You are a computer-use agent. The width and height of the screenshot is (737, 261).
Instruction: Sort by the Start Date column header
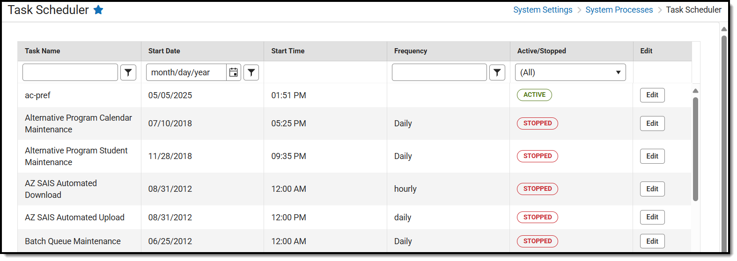164,51
